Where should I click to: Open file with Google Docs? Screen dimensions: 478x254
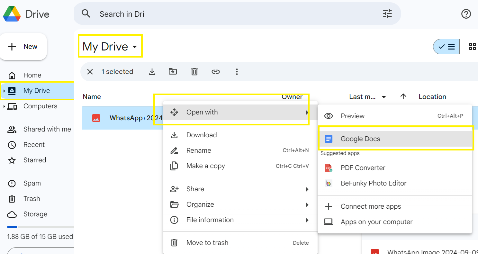(x=395, y=139)
